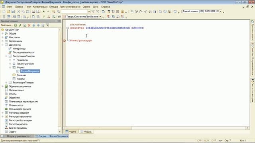Open the Файл menu
The width and height of the screenshot is (255, 143).
pos(10,7)
